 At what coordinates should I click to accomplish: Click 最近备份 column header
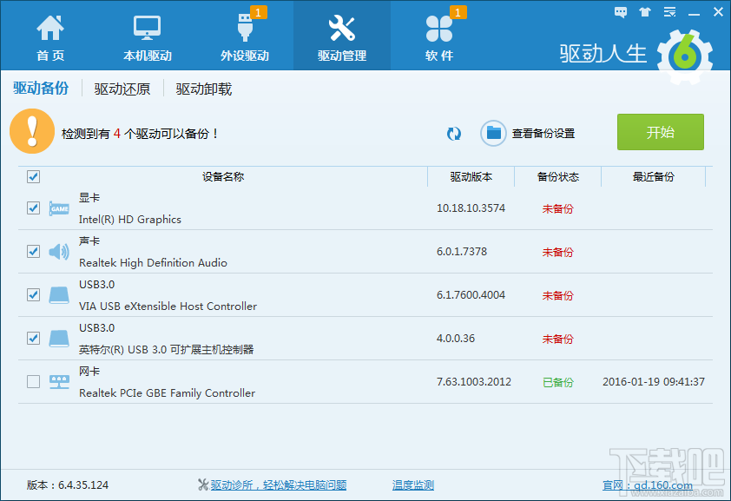click(x=653, y=176)
